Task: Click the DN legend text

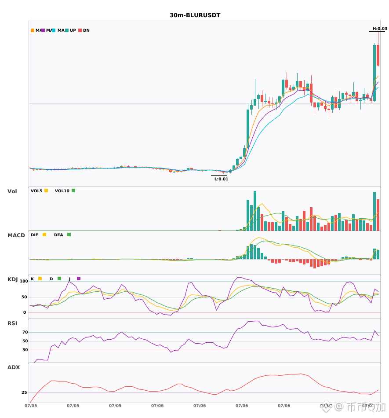Action: 86,30
